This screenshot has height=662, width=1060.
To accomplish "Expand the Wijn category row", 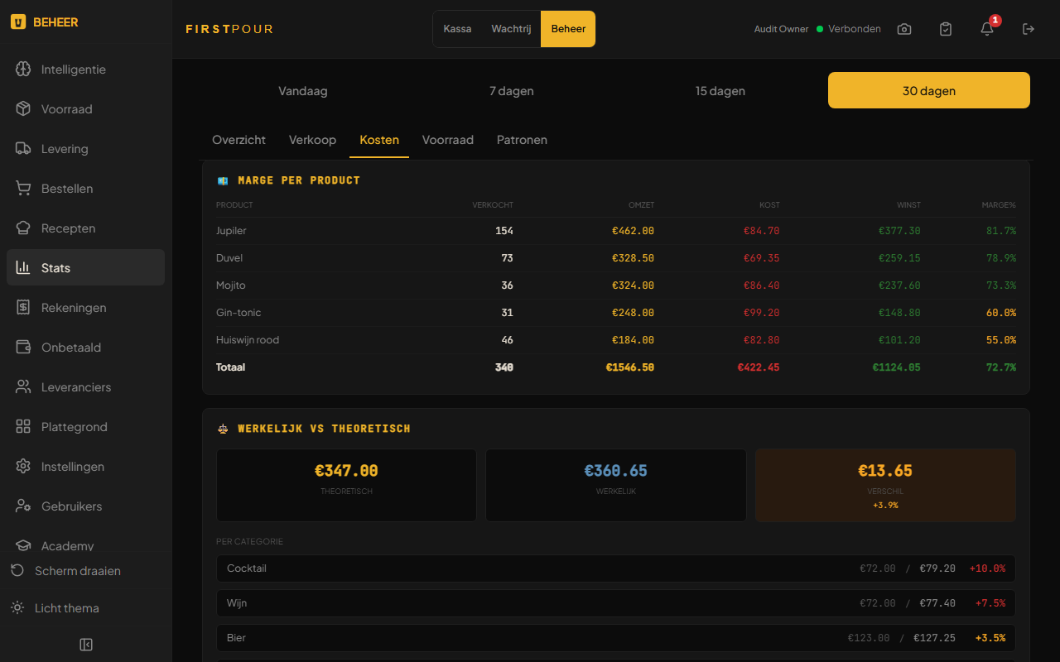I will (x=616, y=603).
